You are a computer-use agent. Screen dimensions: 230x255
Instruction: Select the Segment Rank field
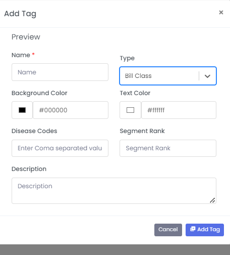(168, 148)
